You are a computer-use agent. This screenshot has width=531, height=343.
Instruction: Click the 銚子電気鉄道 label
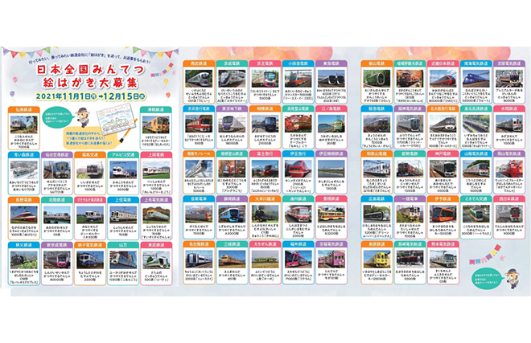click(90, 244)
